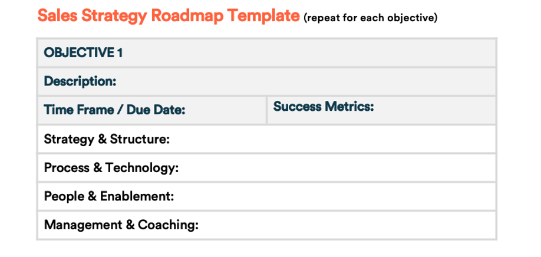Select the Time Frame / Due Date label
The width and height of the screenshot is (541, 257).
[x=114, y=110]
